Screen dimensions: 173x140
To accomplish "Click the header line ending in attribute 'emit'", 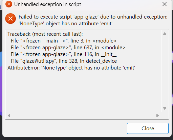I will (65, 24).
